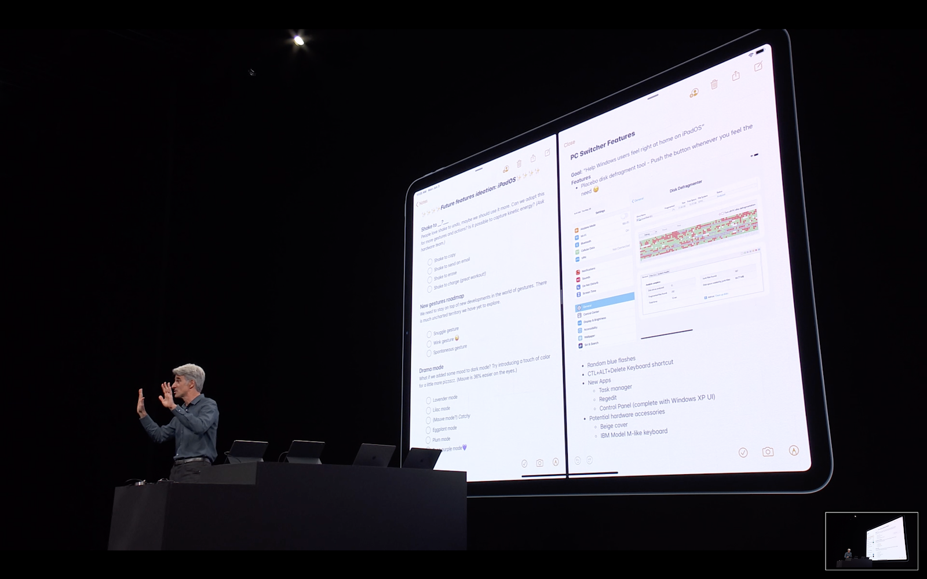The width and height of the screenshot is (927, 579).
Task: Tap the 'Regedit' sub-bullet
Action: pos(608,398)
